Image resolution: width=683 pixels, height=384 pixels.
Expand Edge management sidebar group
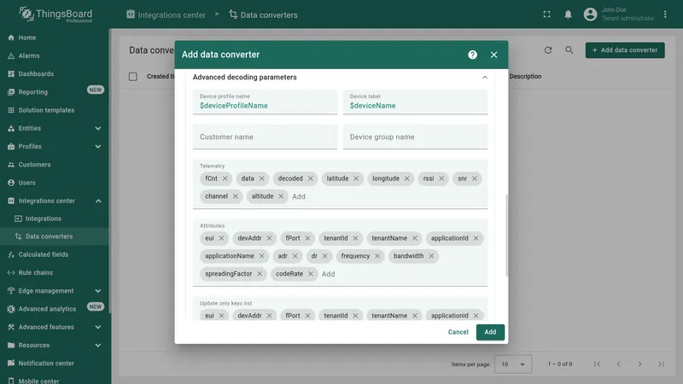click(55, 291)
